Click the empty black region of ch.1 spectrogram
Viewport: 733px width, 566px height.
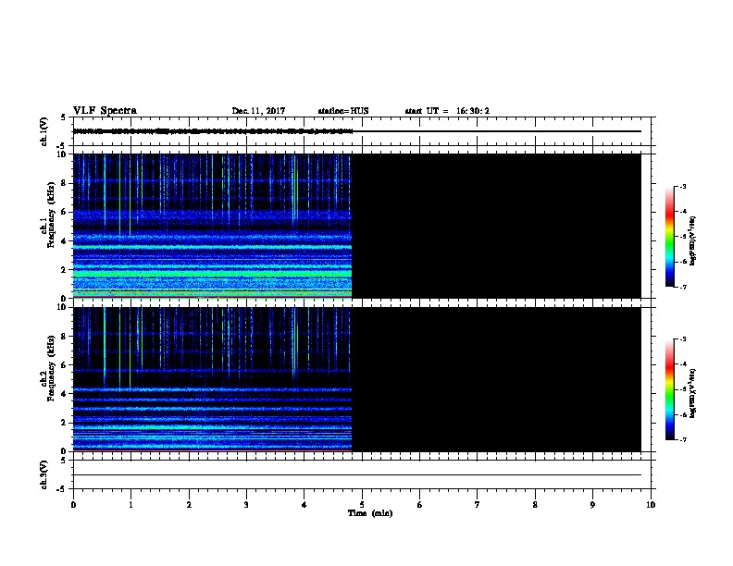[496, 226]
